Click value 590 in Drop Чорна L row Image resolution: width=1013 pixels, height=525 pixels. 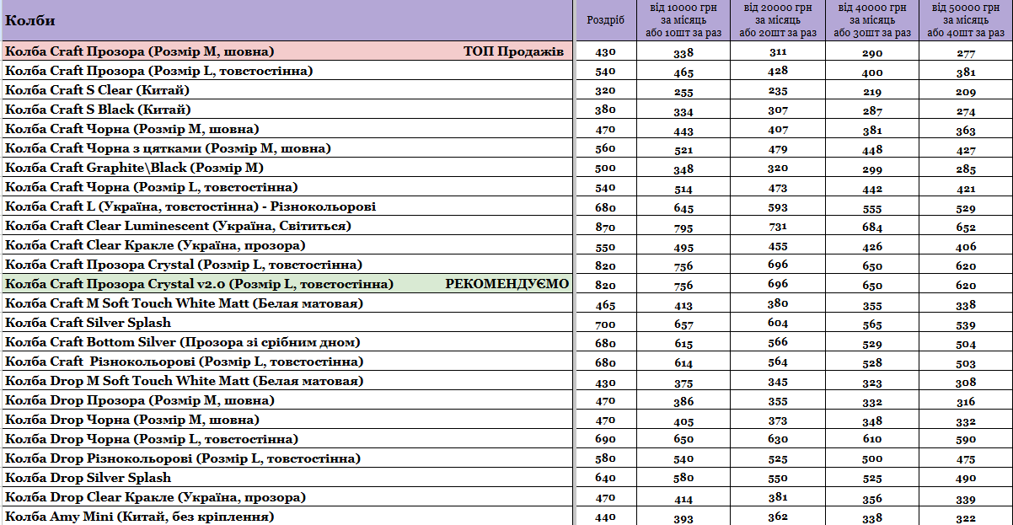point(966,440)
